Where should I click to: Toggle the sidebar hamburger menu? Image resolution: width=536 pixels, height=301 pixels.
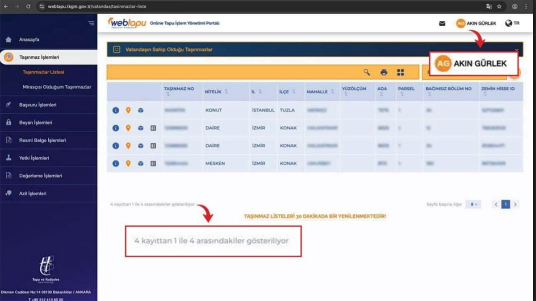point(91,23)
